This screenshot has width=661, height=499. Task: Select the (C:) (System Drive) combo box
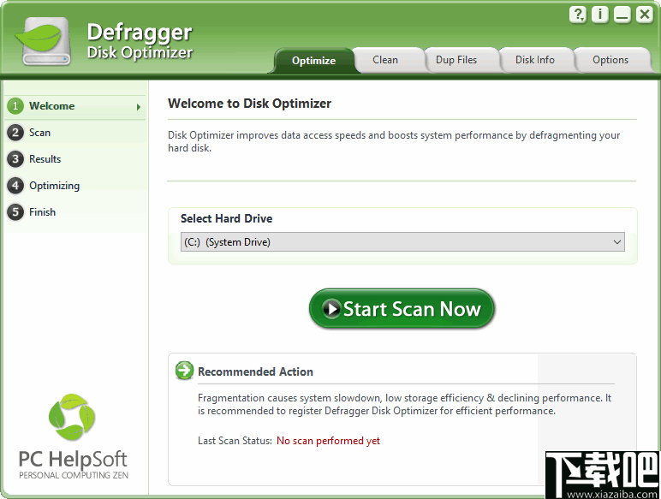402,242
